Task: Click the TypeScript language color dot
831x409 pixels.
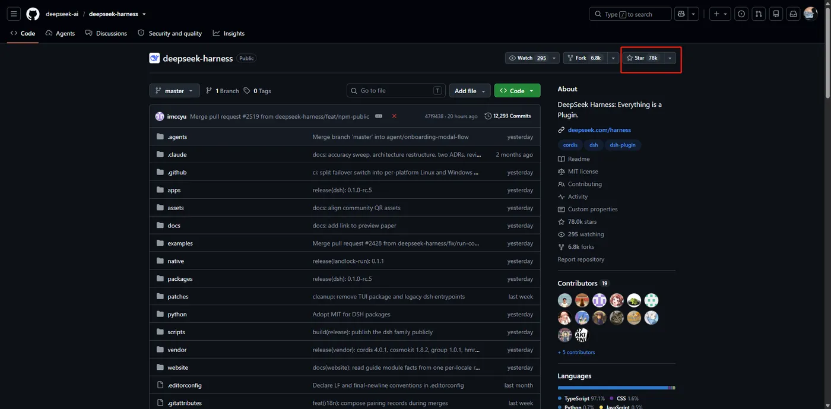Action: pyautogui.click(x=560, y=399)
